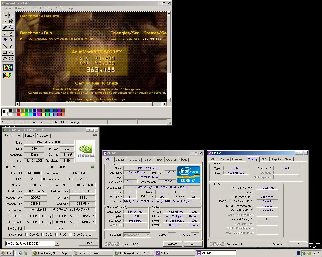Select the Brush tool in Paint
The image size is (322, 257).
(11, 34)
